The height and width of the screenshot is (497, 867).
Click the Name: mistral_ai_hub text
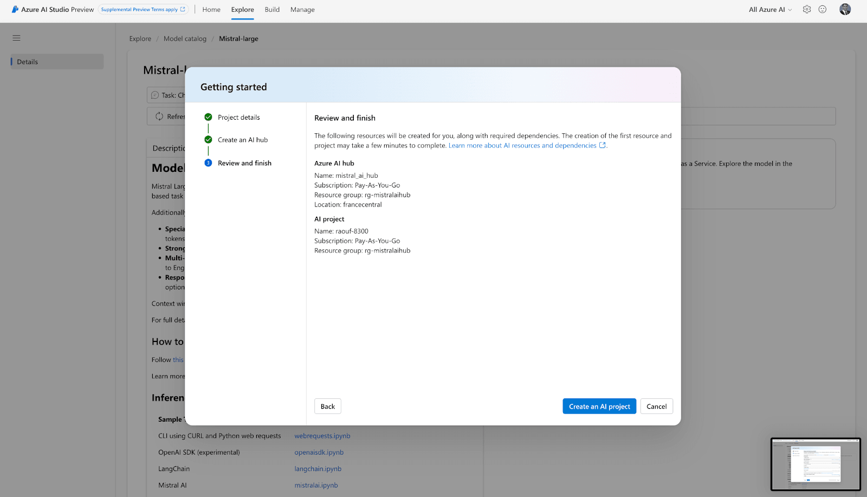pyautogui.click(x=346, y=176)
